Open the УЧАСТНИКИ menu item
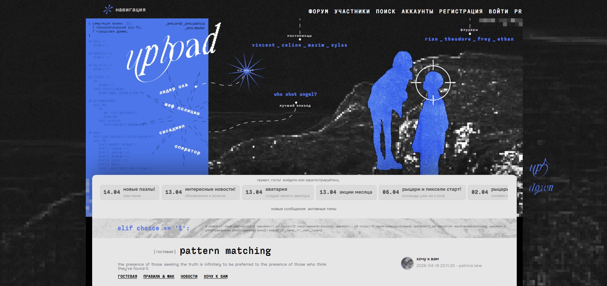607x286 pixels. pyautogui.click(x=352, y=11)
